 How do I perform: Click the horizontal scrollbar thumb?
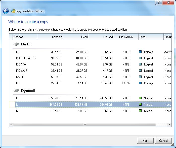(x=85, y=124)
